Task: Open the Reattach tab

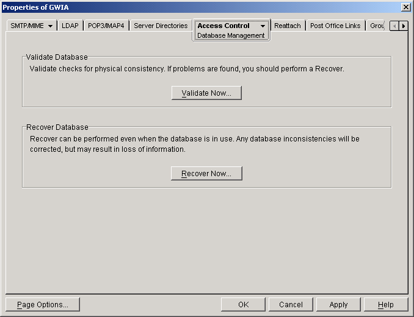Action: 288,26
